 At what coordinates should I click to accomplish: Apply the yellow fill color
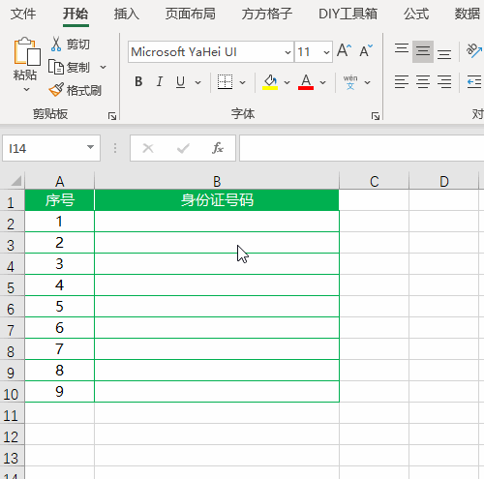(x=270, y=82)
